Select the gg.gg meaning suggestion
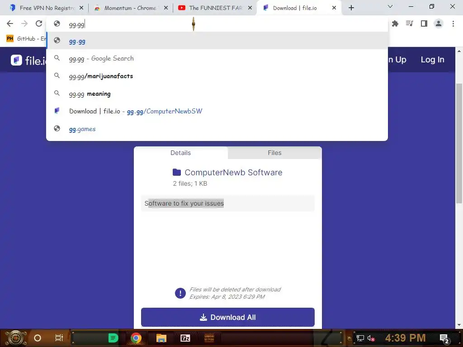This screenshot has height=347, width=463. point(217,94)
